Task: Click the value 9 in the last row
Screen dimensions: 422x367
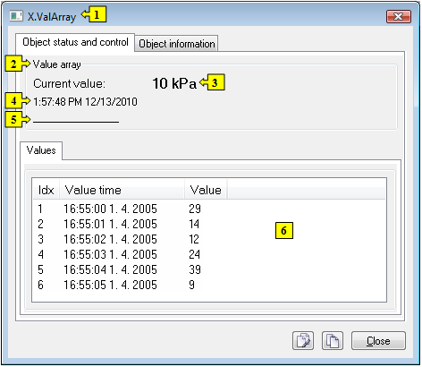Action: (x=192, y=285)
